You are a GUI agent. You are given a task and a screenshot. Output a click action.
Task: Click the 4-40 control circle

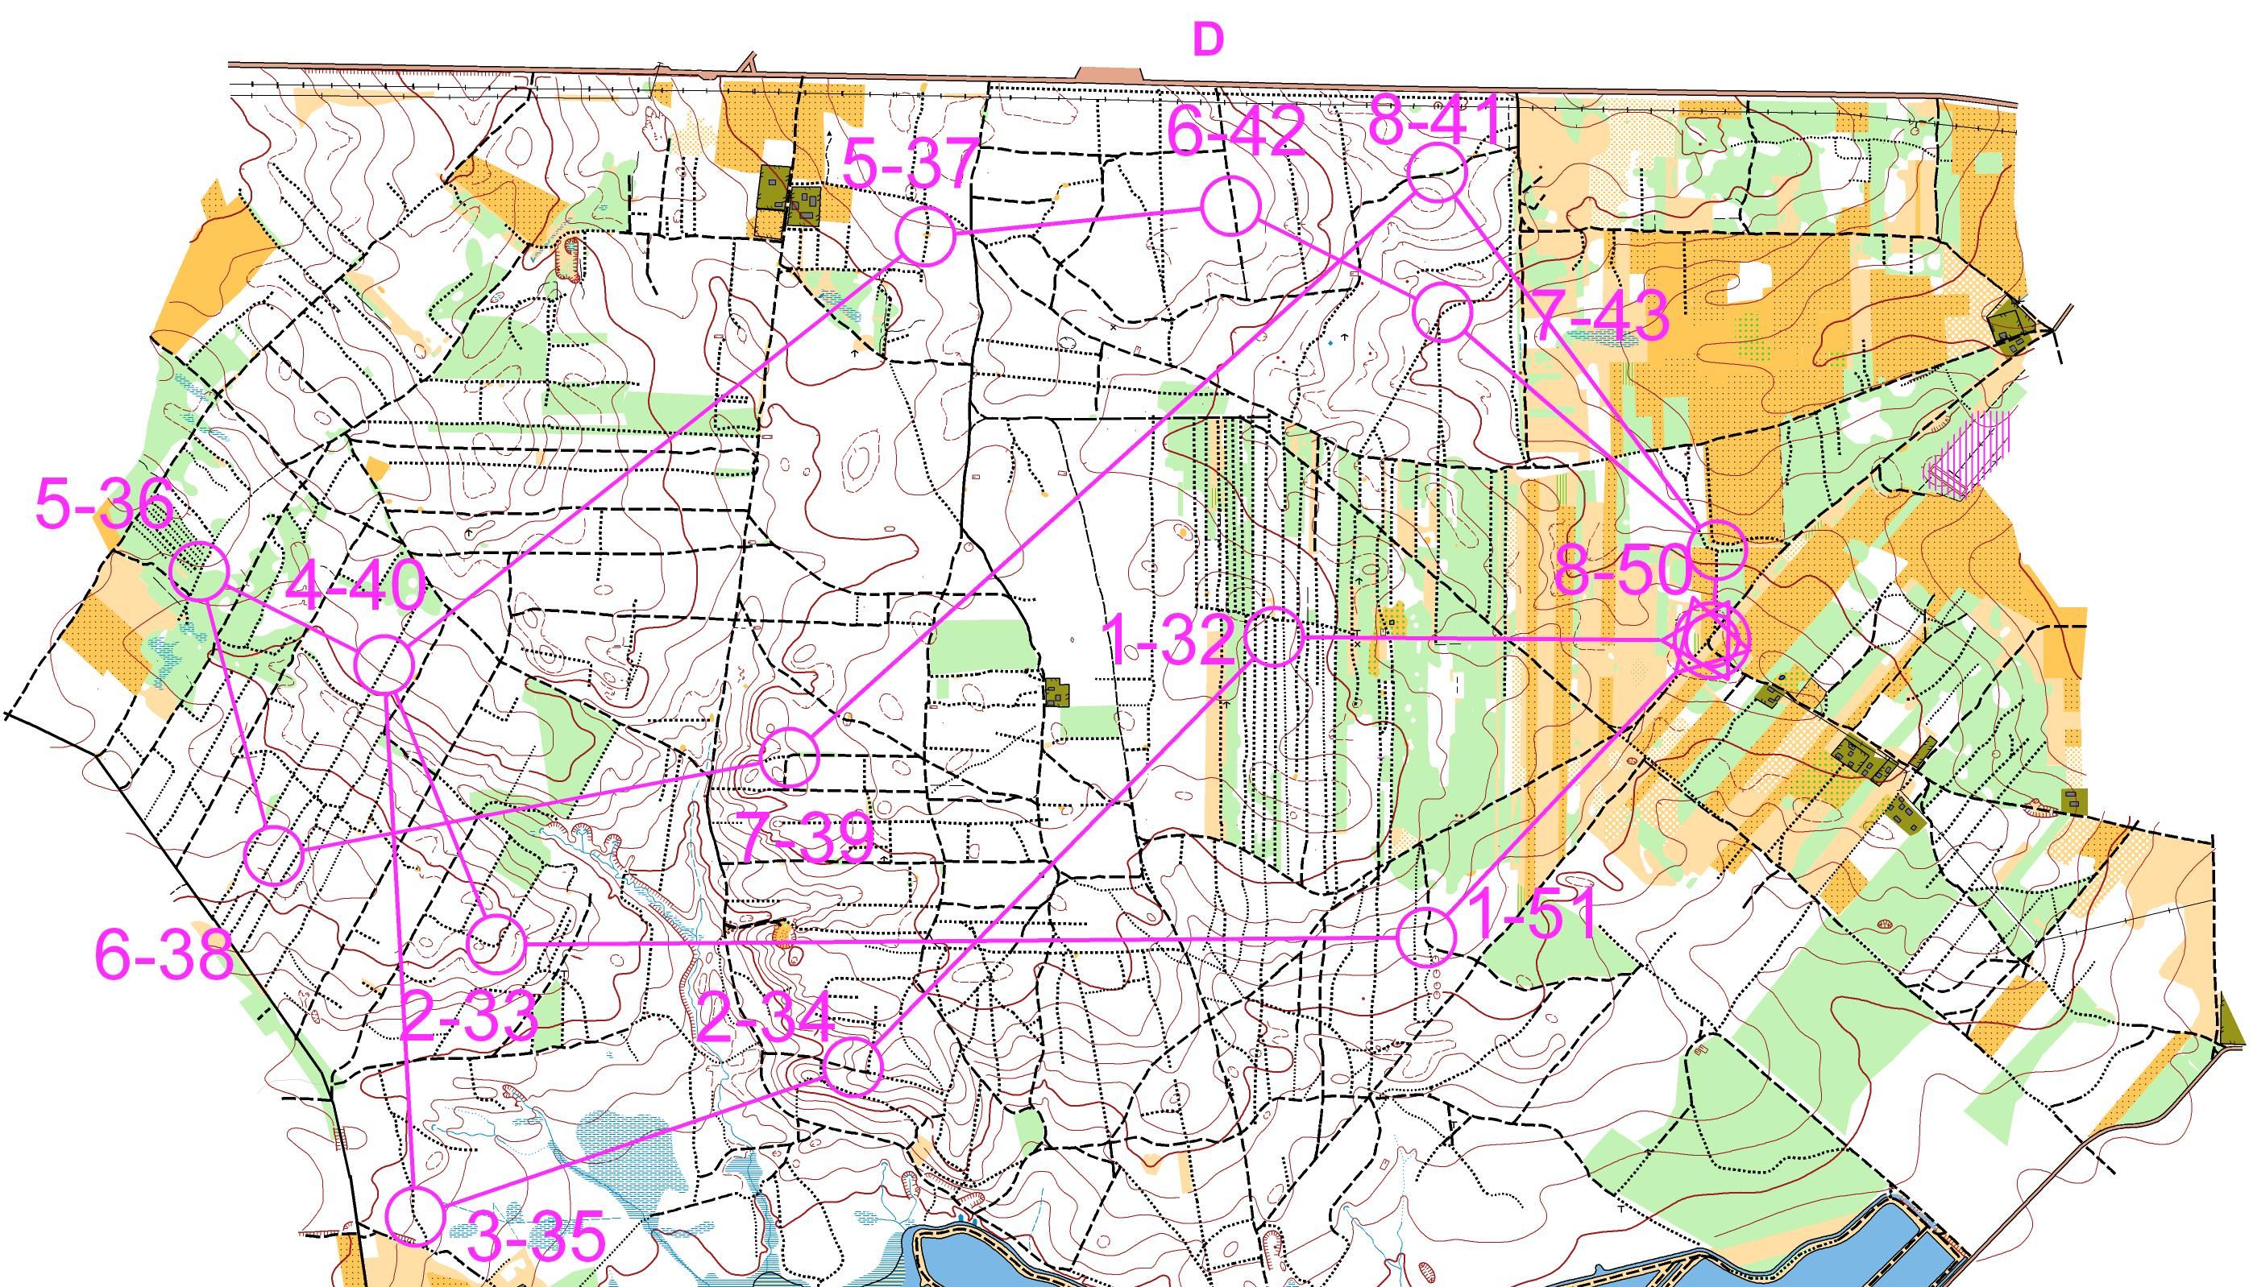click(384, 664)
